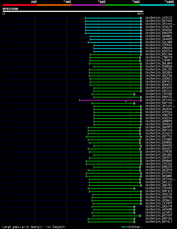Select the UniRef100_O80618 label

159,124
